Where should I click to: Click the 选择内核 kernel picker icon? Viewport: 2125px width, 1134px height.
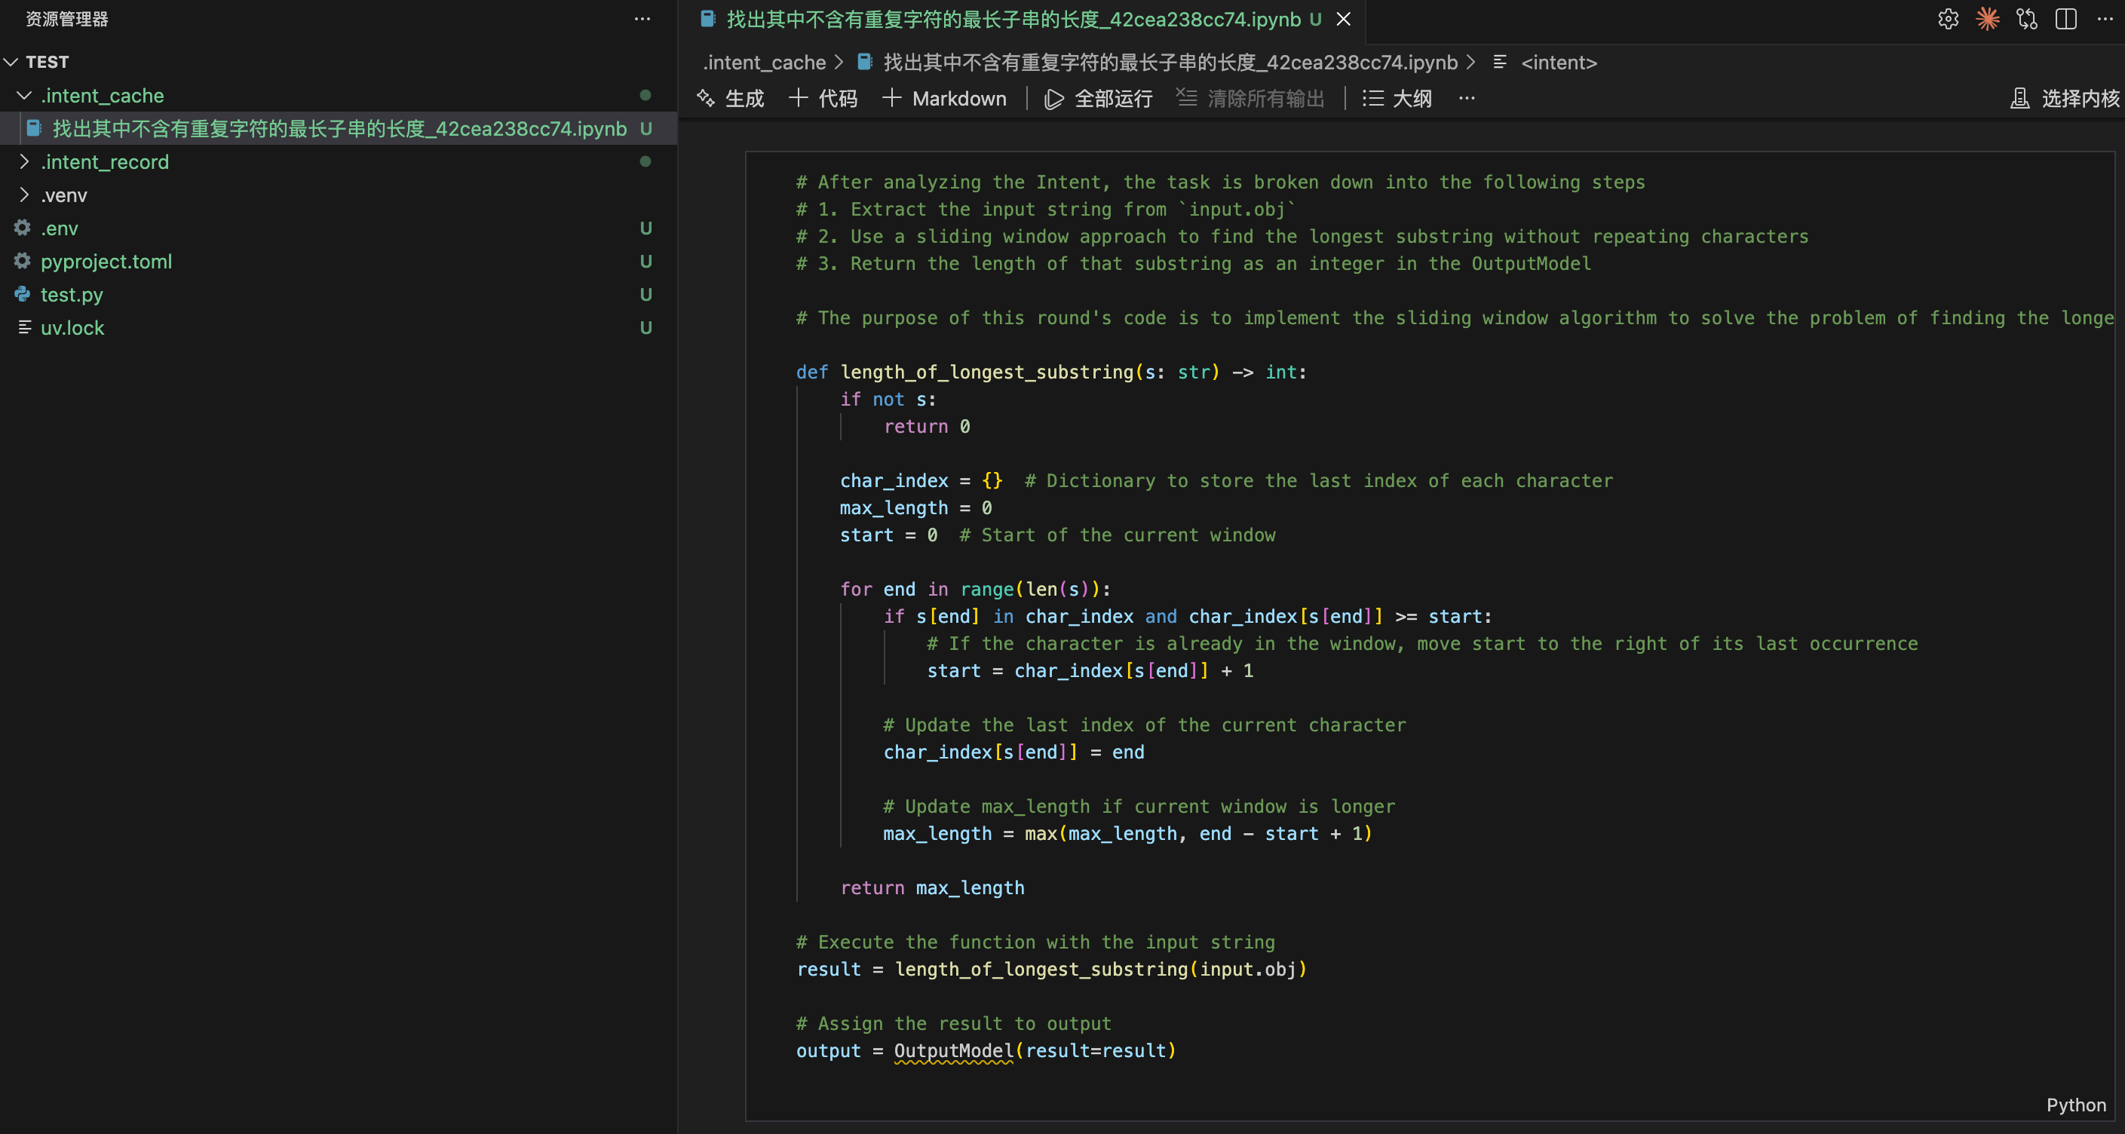(2019, 97)
